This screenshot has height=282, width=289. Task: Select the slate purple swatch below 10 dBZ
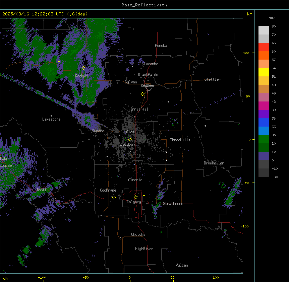click(x=264, y=156)
